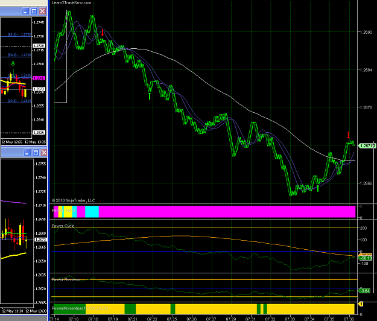The height and width of the screenshot is (321, 377).
Task: Click the Power Reverse value -3.64
Action: pyautogui.click(x=364, y=291)
